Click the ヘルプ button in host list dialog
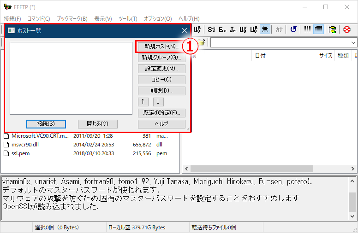Screen dimensions: 358x233 click(x=161, y=124)
